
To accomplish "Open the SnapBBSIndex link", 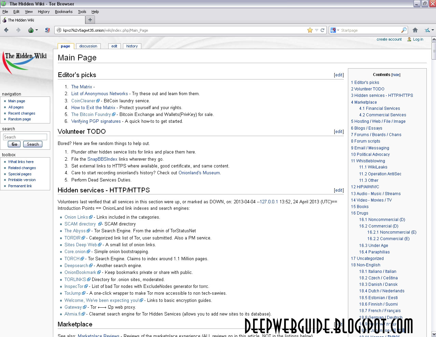I will click(102, 159).
